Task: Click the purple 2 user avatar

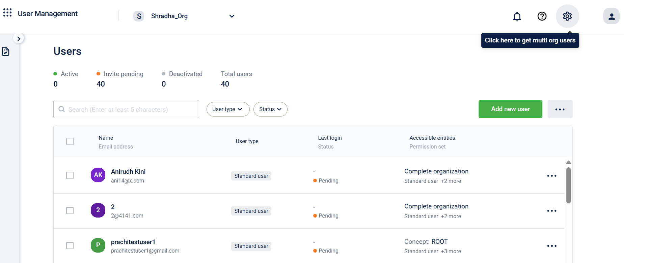Action: [x=98, y=210]
